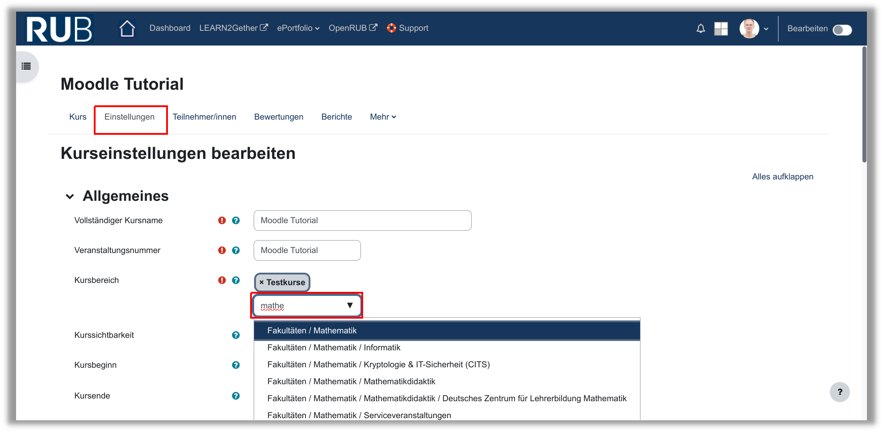Click the RUB logo
The image size is (883, 432).
tap(59, 29)
